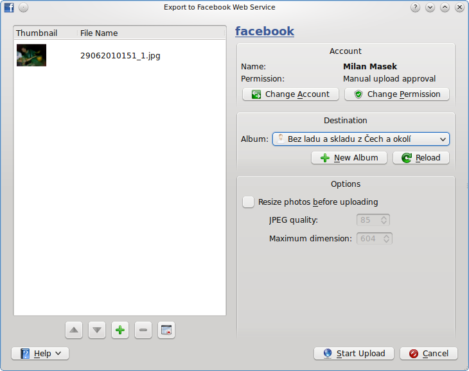The height and width of the screenshot is (371, 469).
Task: Expand the Help button menu
Action: click(x=40, y=354)
